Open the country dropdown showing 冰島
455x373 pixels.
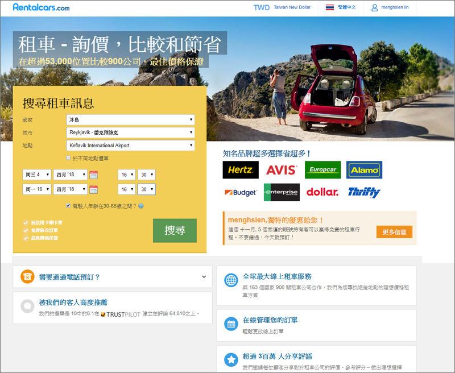[130, 119]
